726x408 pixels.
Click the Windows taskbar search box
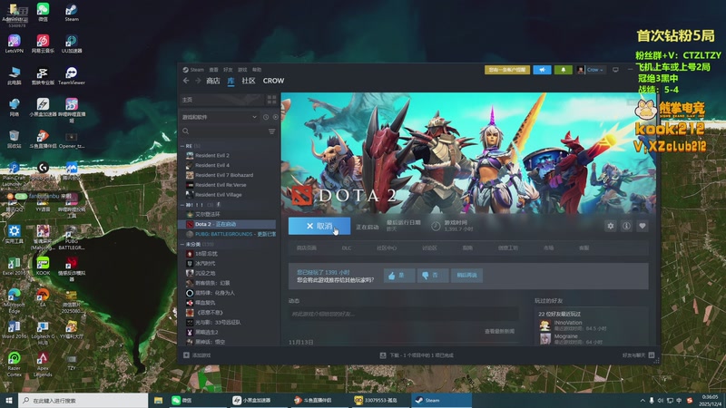click(83, 400)
